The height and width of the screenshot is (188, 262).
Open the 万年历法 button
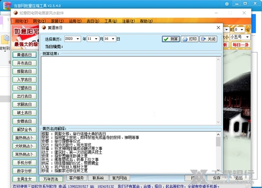[51, 178]
